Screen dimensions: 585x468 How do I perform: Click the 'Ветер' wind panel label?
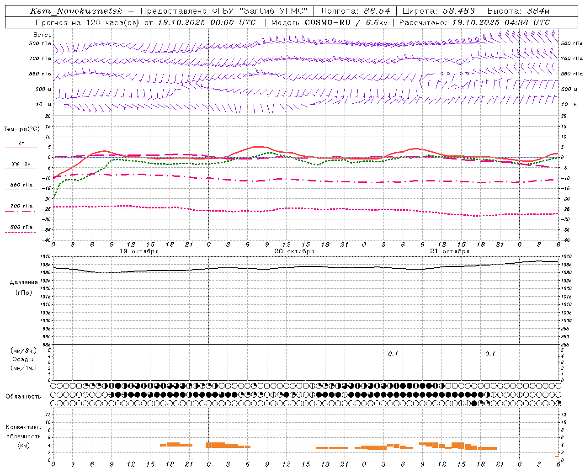pos(43,35)
